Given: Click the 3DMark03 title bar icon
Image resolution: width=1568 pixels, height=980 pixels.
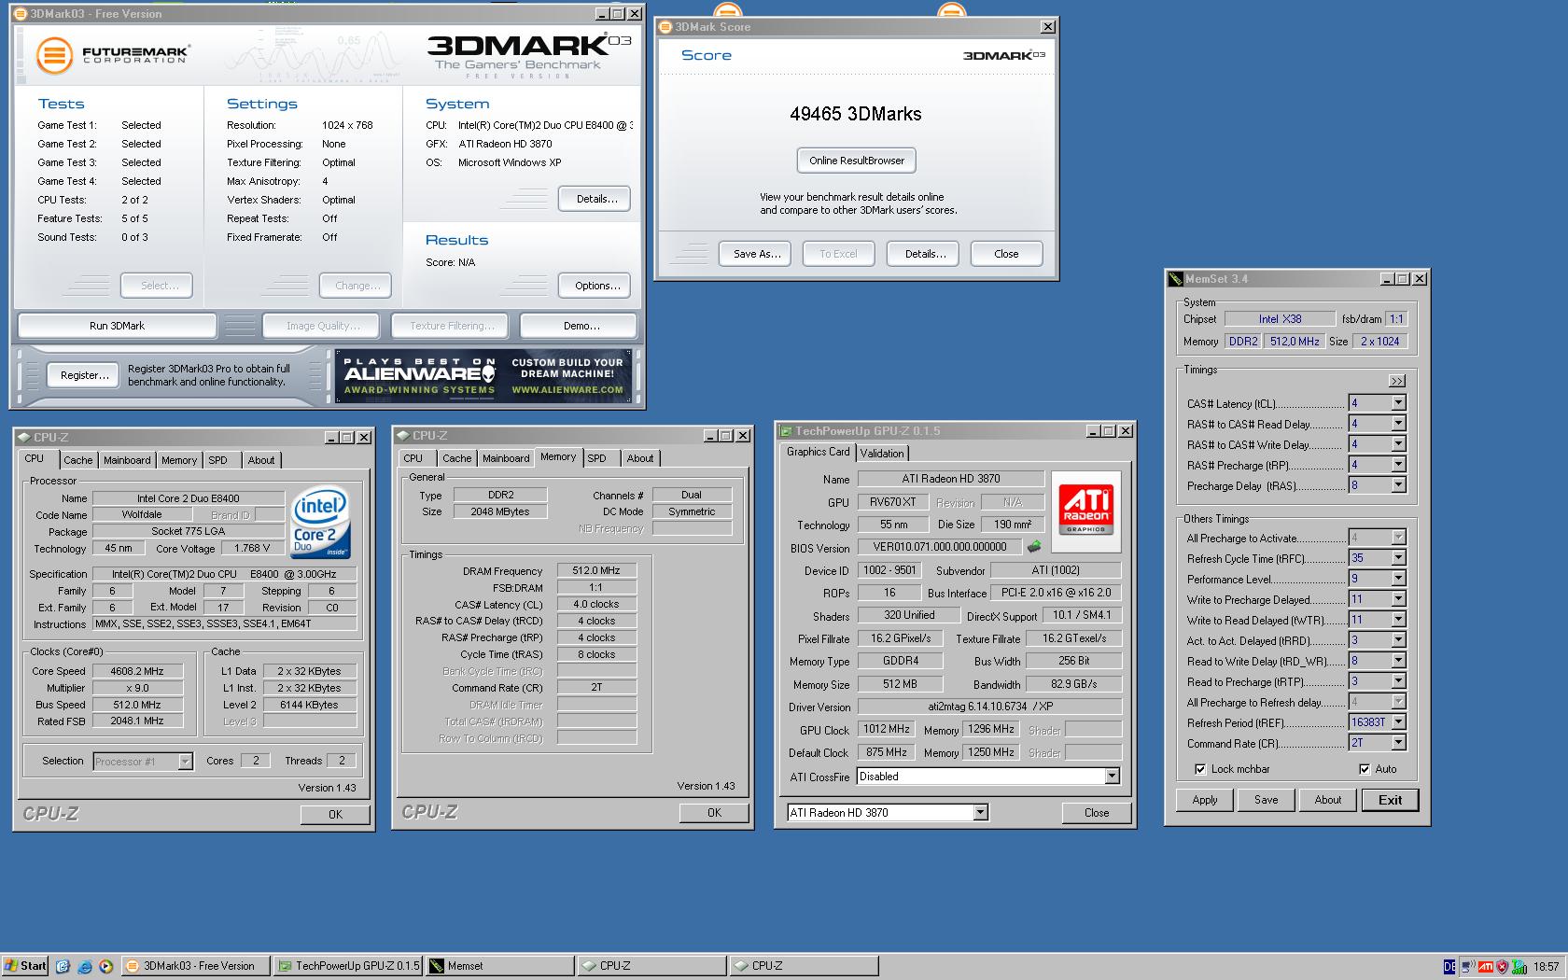Looking at the screenshot, I should 21,14.
